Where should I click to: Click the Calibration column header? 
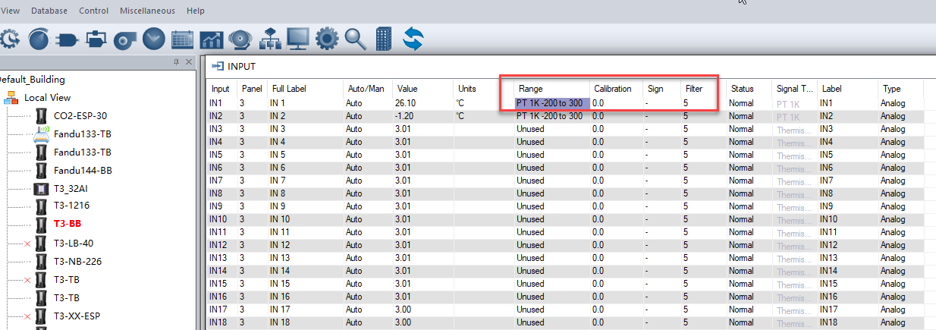tap(612, 89)
